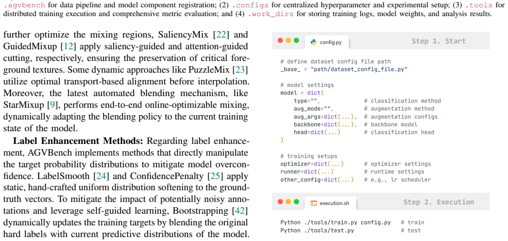Click the "path/dataset_config_file.py" string
This screenshot has width=508, height=241.
[359, 69]
